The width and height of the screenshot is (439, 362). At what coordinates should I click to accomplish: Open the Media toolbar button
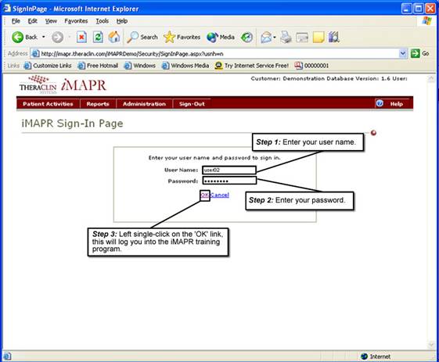pyautogui.click(x=221, y=38)
